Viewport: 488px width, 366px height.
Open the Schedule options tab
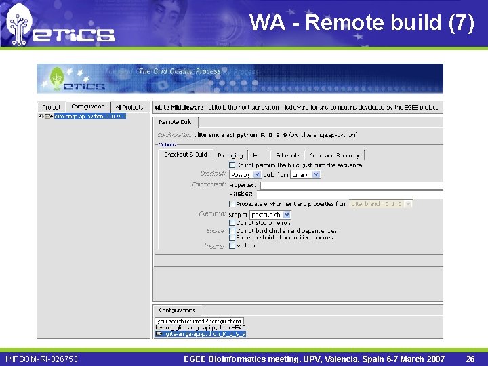pyautogui.click(x=287, y=155)
